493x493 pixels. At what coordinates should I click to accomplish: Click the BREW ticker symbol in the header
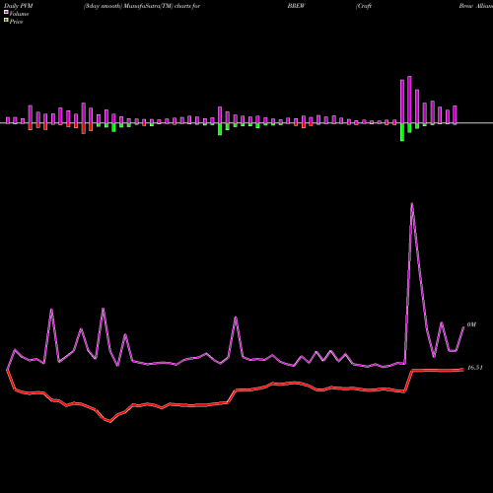point(296,6)
